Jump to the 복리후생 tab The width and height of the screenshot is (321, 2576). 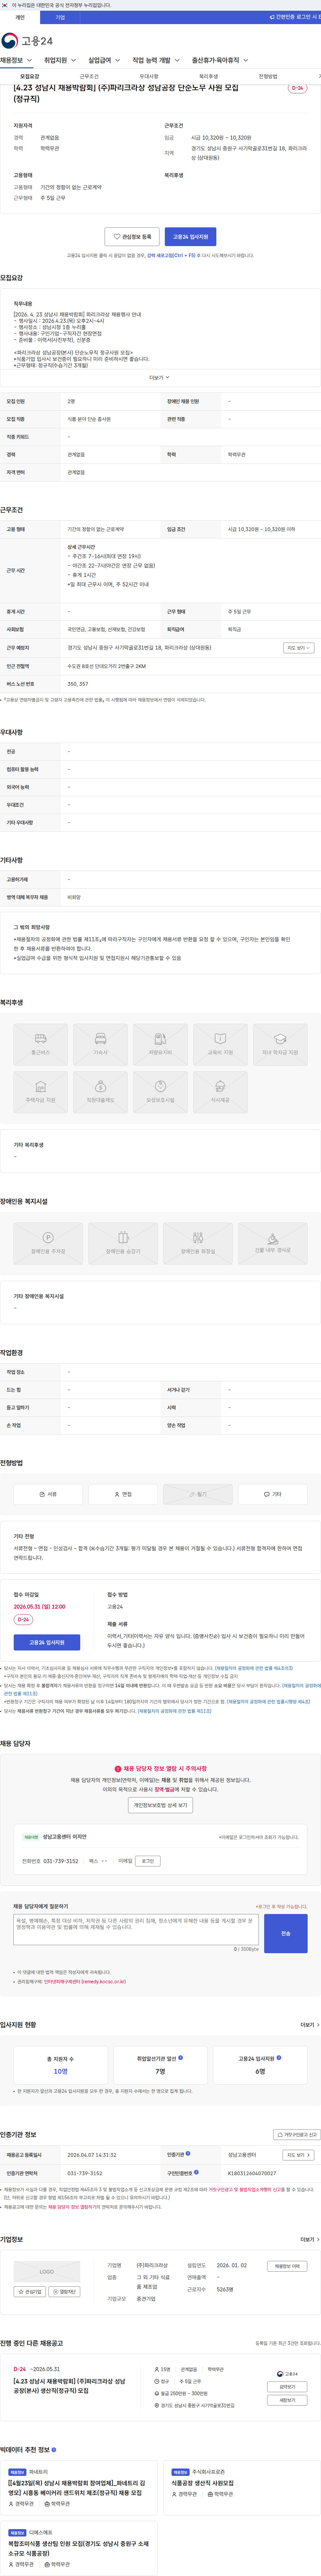208,76
